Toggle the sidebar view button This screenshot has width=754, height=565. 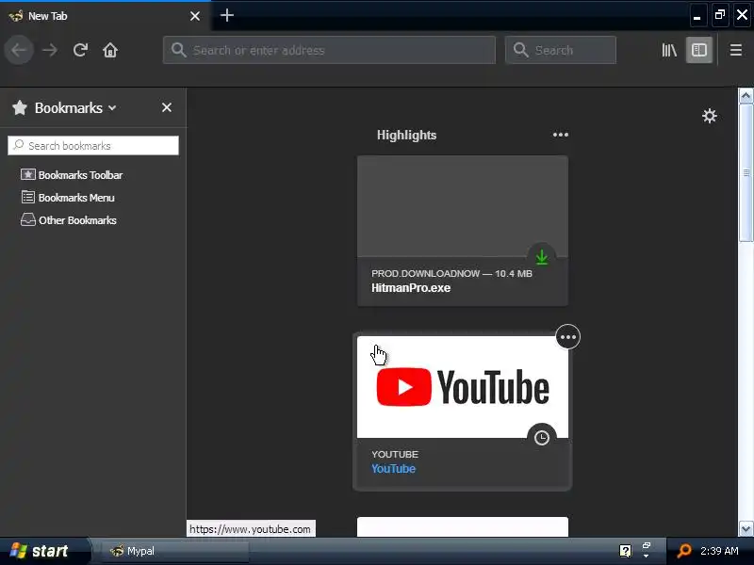tap(698, 50)
